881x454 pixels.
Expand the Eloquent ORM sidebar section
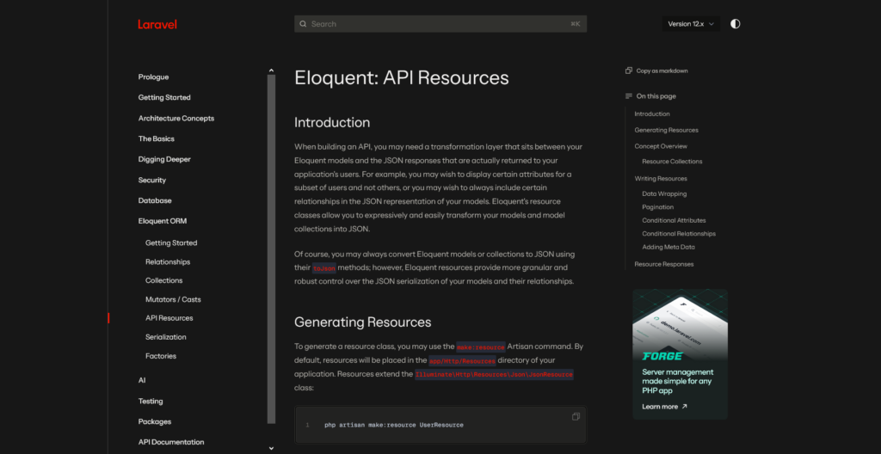(163, 221)
